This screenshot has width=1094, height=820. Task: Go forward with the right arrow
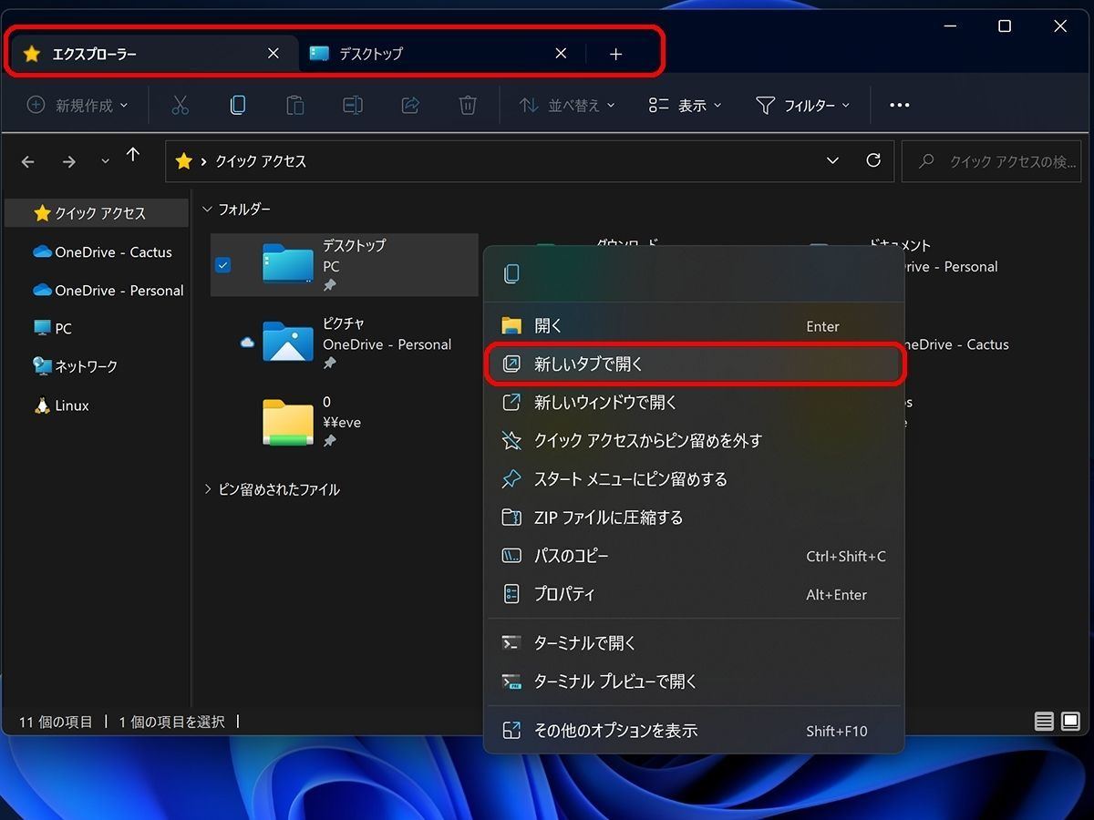pos(69,161)
